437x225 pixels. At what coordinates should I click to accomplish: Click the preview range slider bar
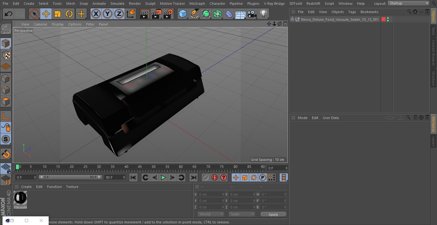pyautogui.click(x=70, y=177)
